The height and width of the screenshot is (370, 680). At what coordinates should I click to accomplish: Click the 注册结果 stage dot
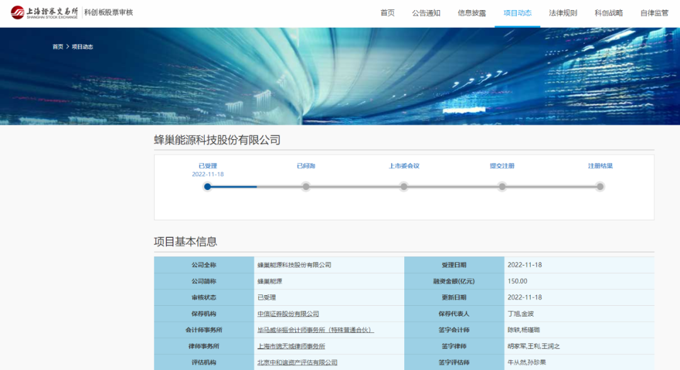(x=600, y=186)
